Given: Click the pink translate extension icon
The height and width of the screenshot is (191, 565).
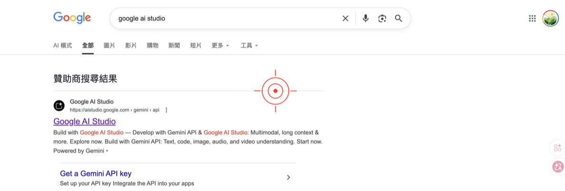Looking at the screenshot, I should click(x=558, y=167).
